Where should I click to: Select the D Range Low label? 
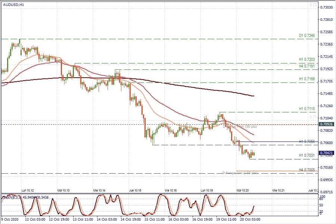click(x=240, y=173)
